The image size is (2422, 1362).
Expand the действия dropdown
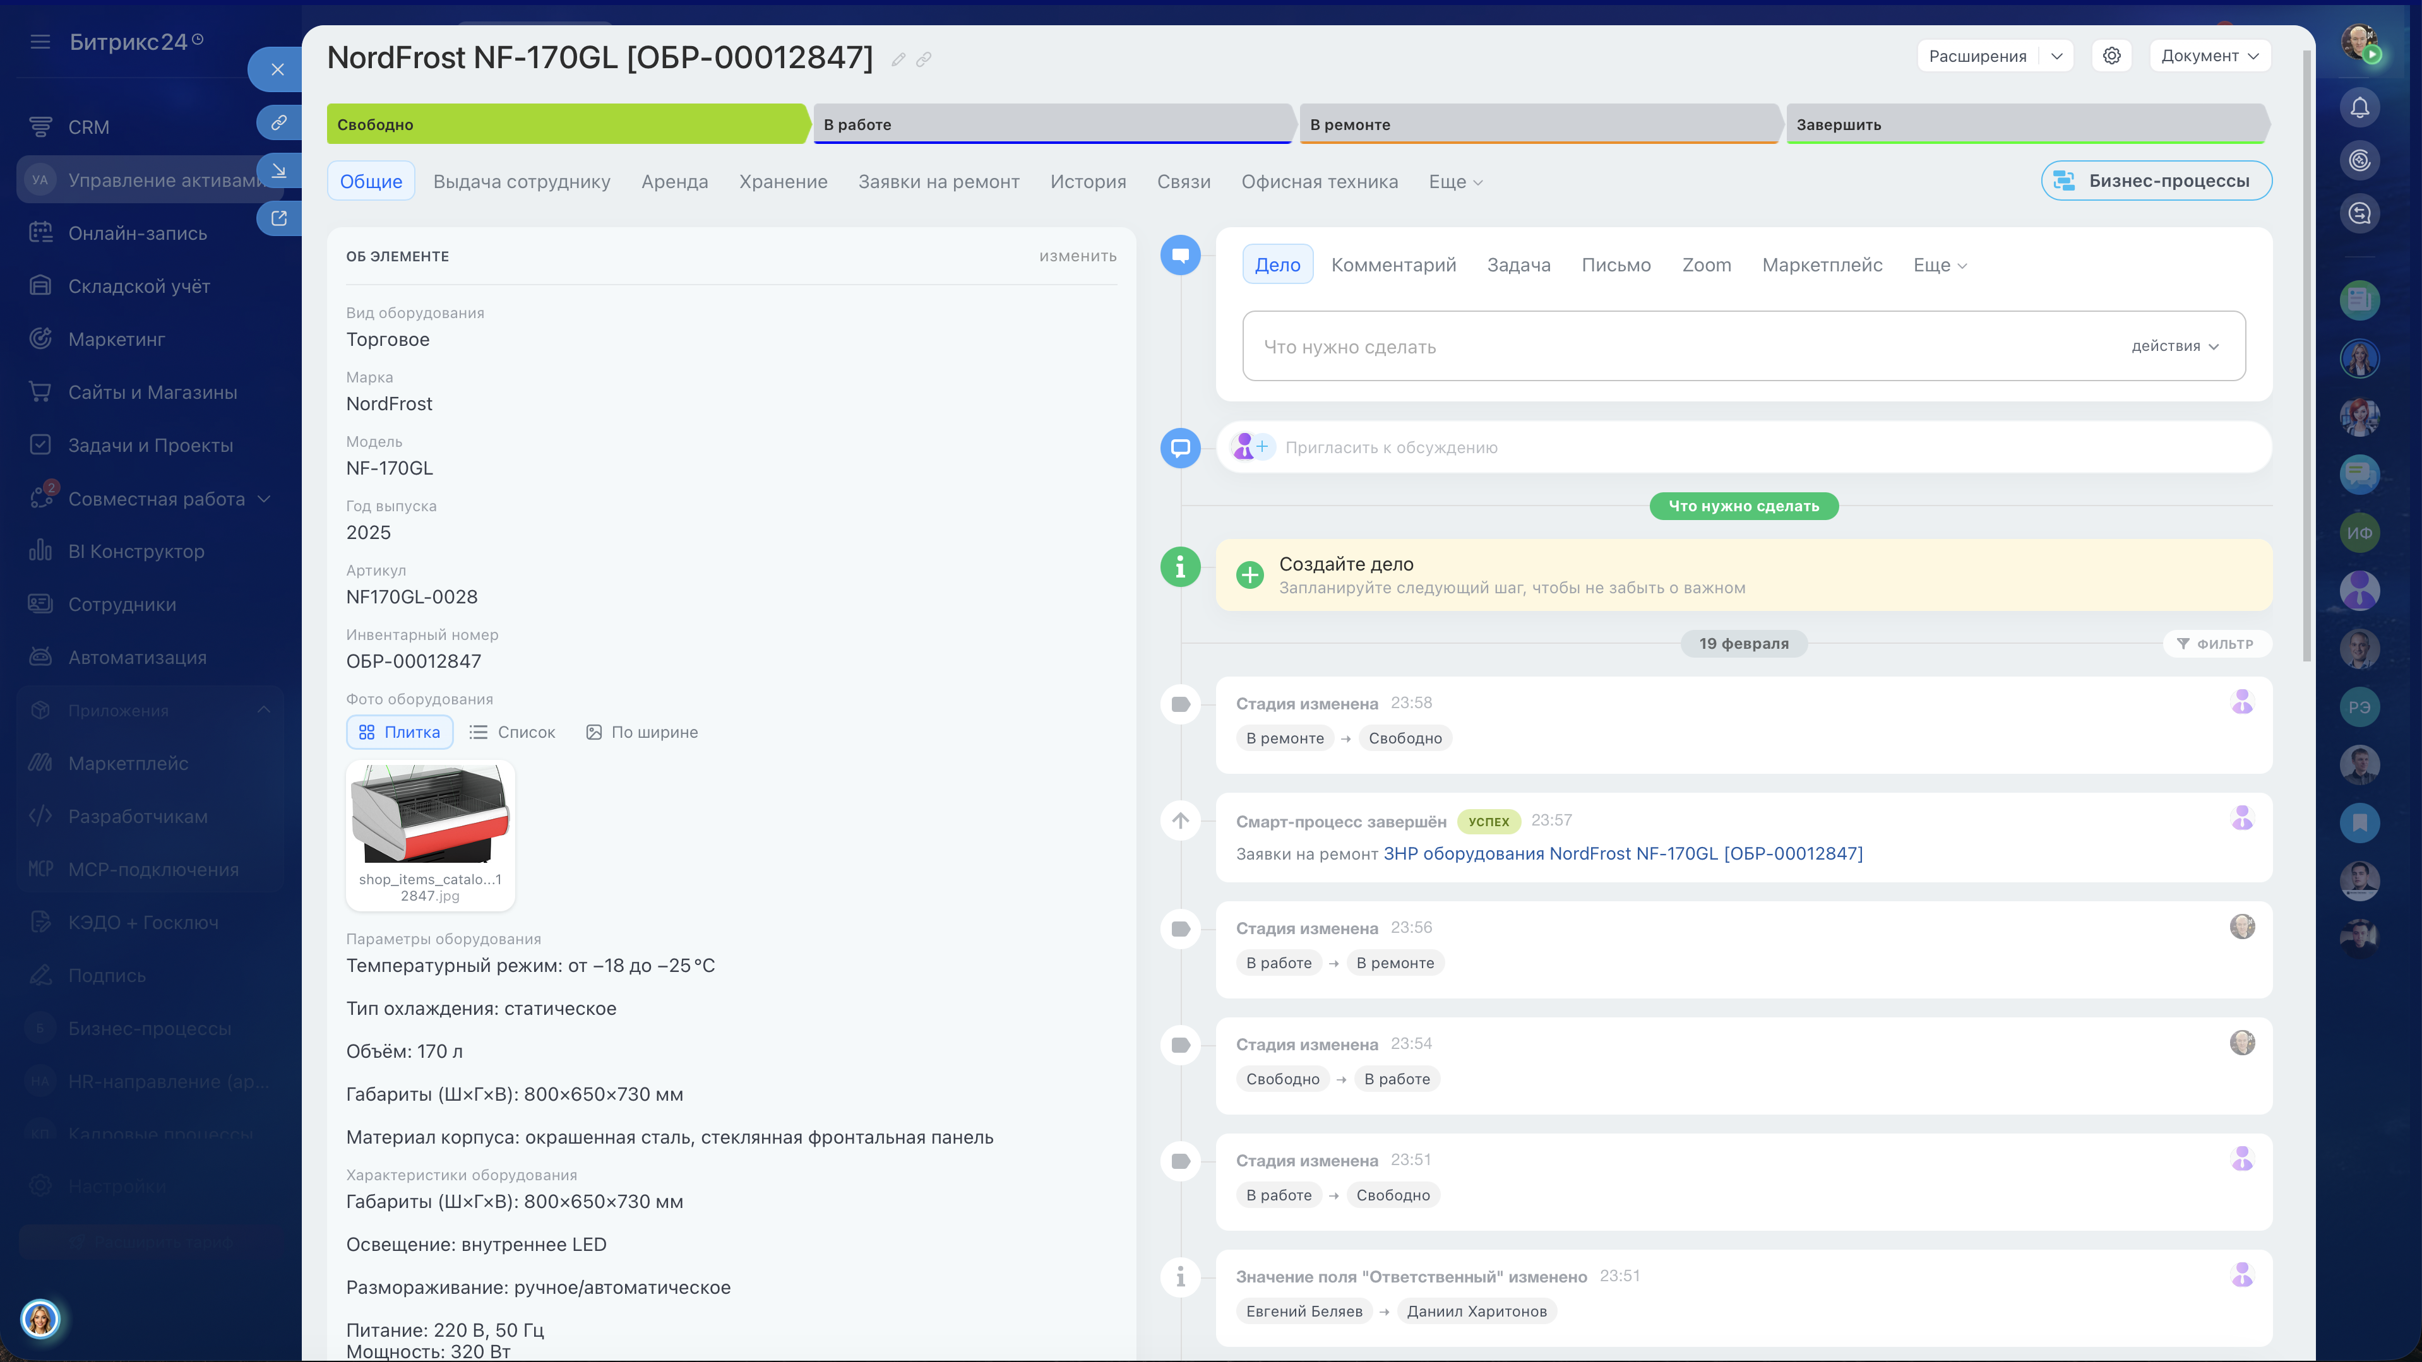(2174, 346)
